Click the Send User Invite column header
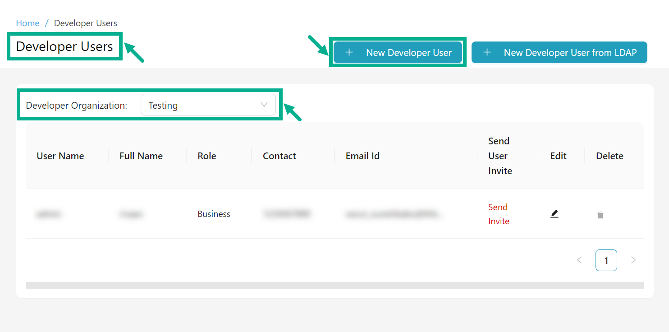The height and width of the screenshot is (332, 669). coord(500,156)
